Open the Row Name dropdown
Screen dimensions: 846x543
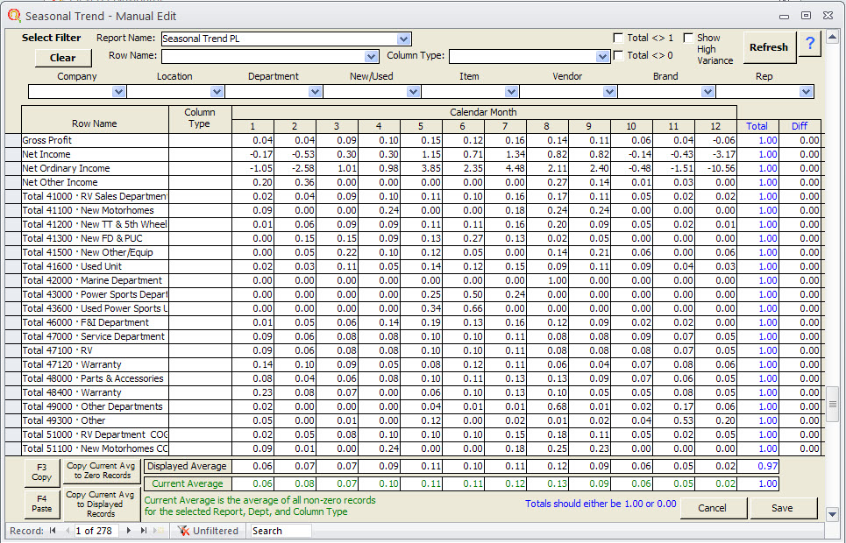(371, 56)
